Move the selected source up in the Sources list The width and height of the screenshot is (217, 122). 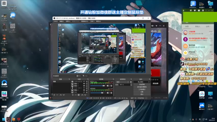(82, 95)
